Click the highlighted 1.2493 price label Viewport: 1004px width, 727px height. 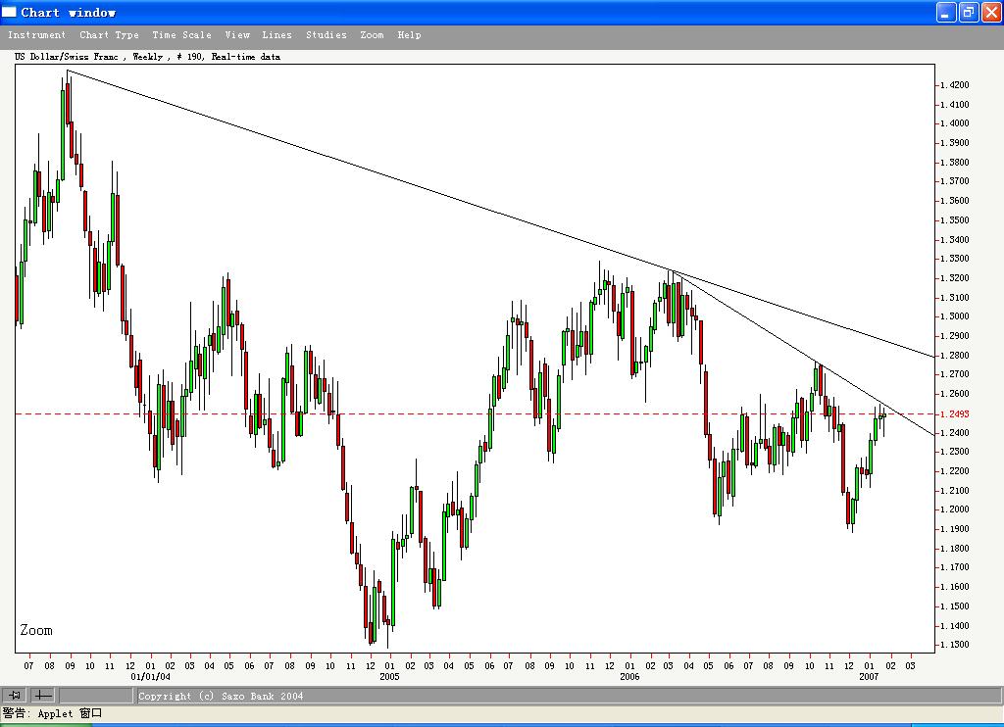pos(952,413)
